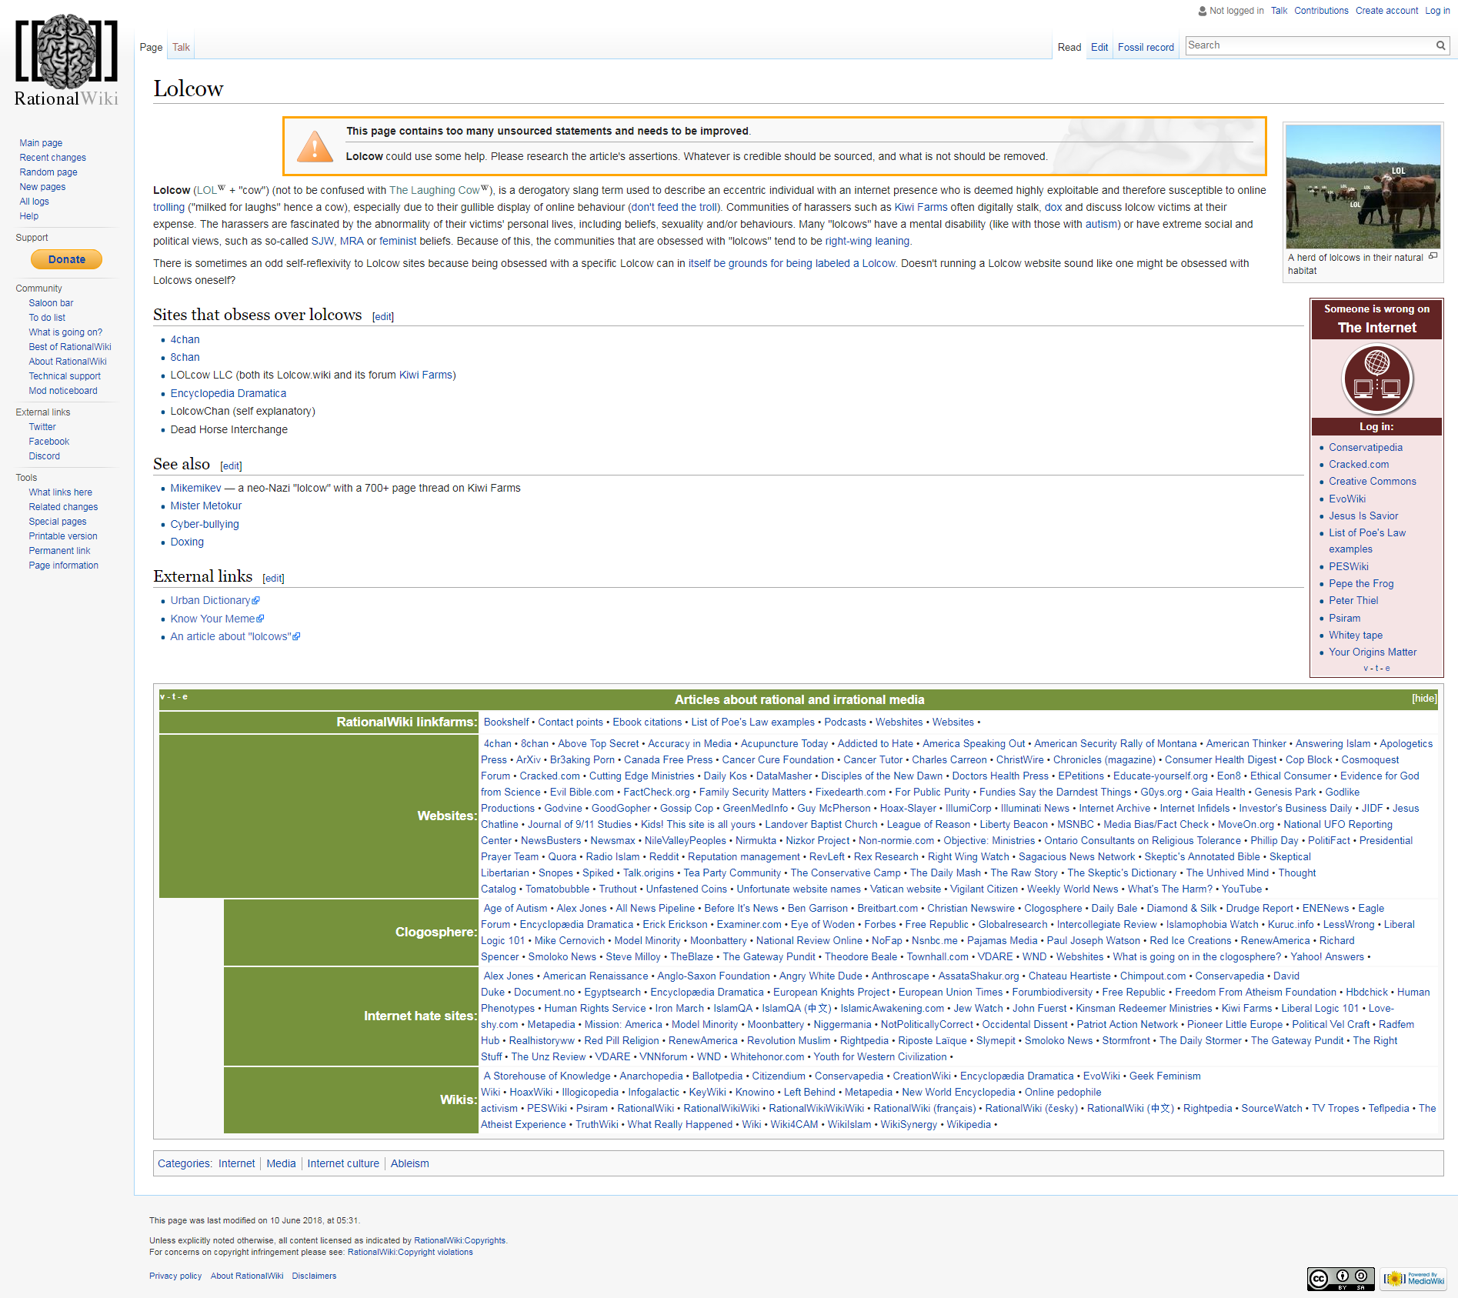Open the Peter Thiel sidebar link
This screenshot has height=1298, width=1458.
(x=1353, y=600)
